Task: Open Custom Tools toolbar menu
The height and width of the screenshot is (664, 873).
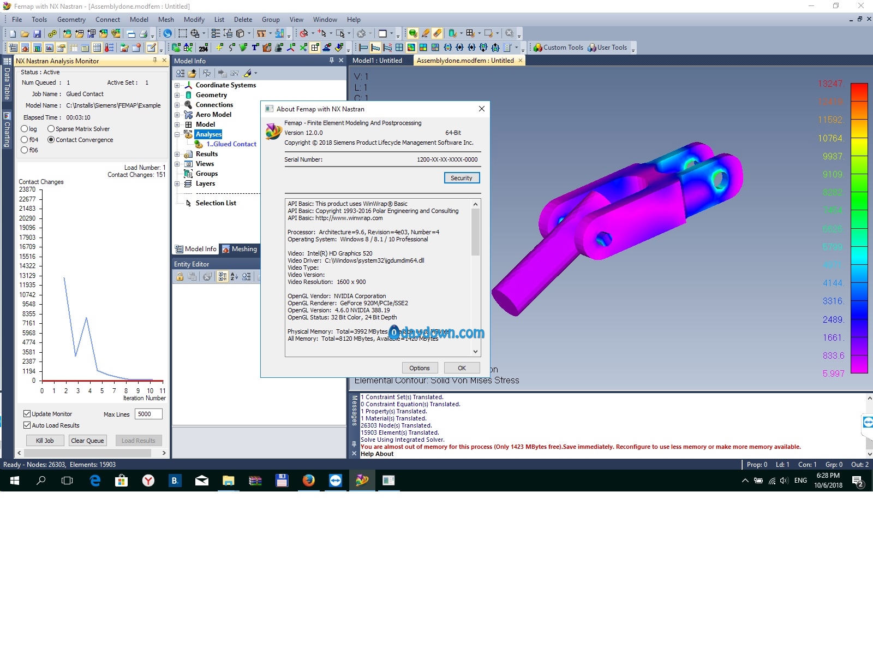Action: point(558,48)
